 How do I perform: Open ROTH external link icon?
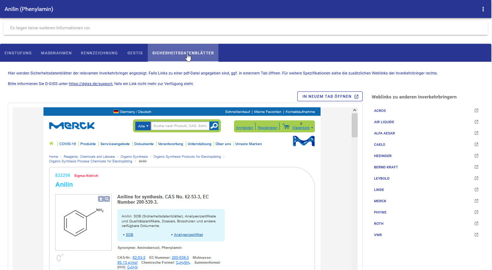tap(476, 223)
